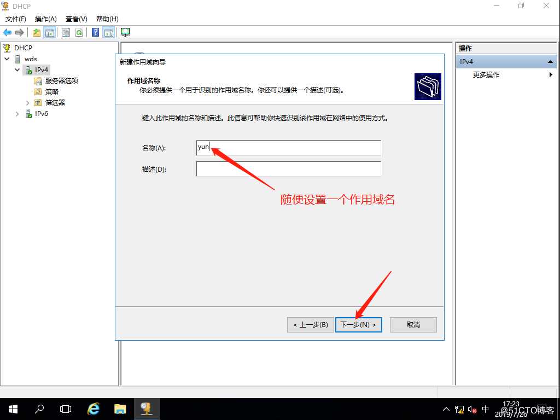Click the 服务器选项 folder icon

click(38, 81)
